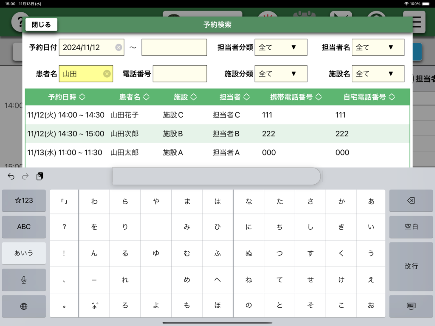Clear the 患者名 search text
The width and height of the screenshot is (435, 326).
click(107, 74)
